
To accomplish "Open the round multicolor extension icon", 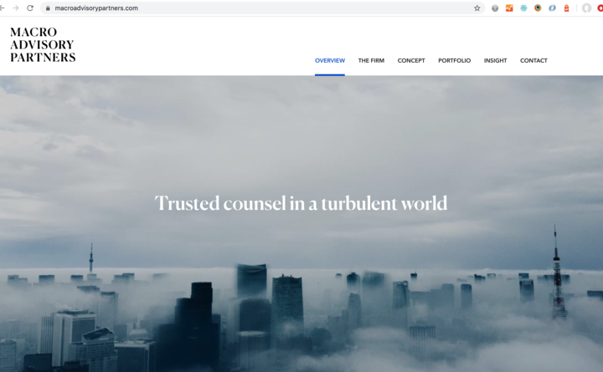I will click(x=538, y=8).
